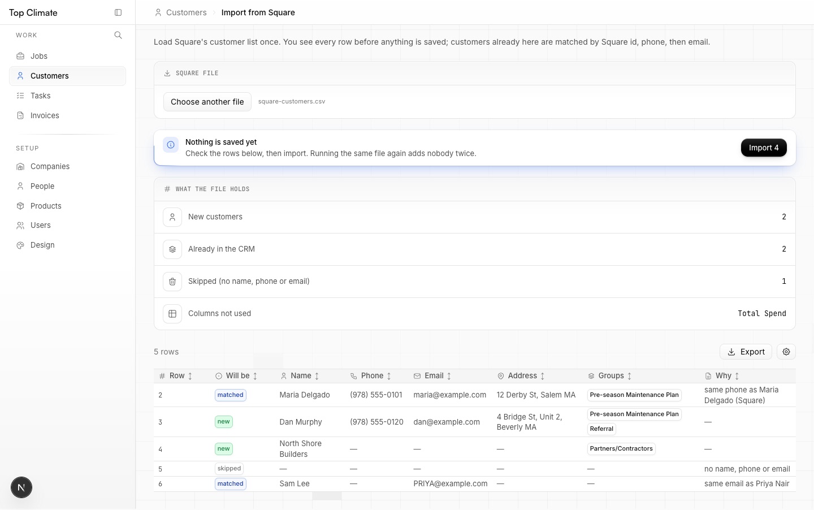The image size is (814, 510).
Task: Click the dan@example.com email cell
Action: click(447, 422)
